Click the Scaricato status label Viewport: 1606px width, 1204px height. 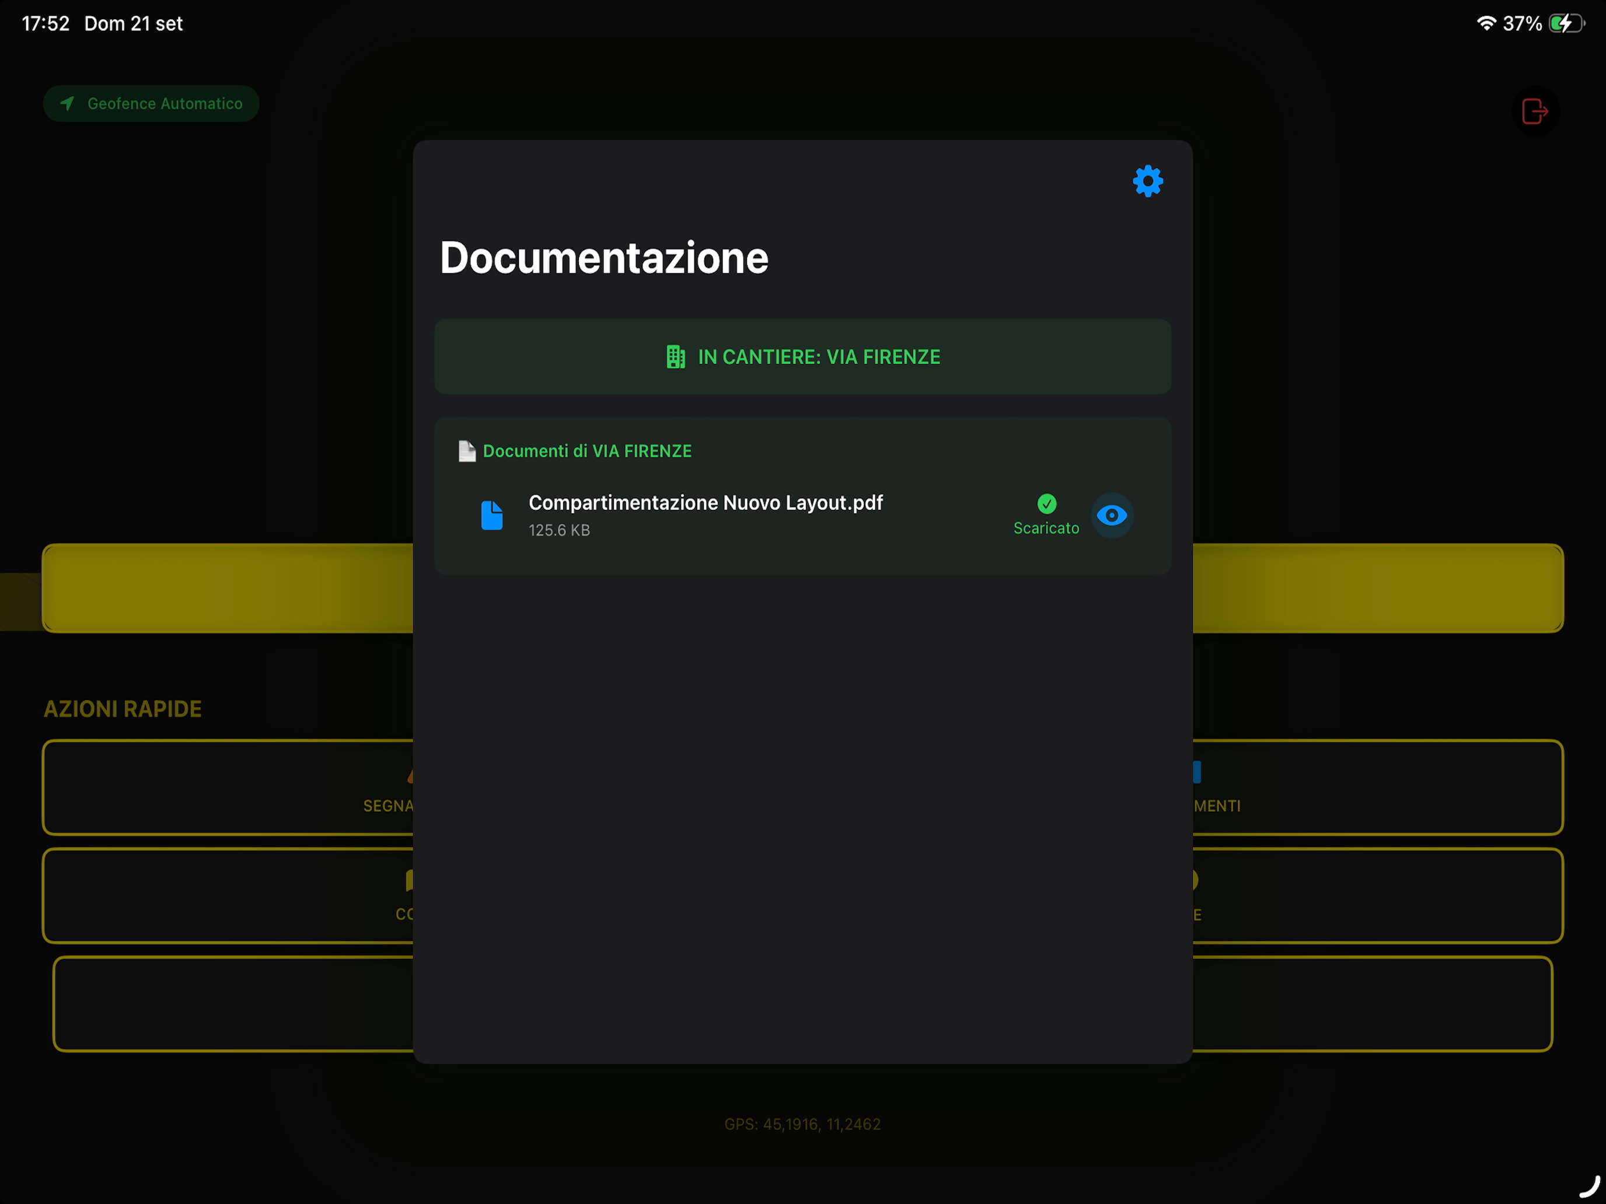1046,528
